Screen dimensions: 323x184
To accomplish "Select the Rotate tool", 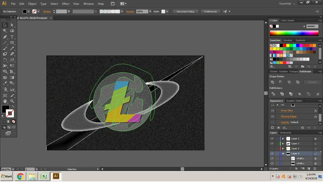I will pyautogui.click(x=5, y=60).
